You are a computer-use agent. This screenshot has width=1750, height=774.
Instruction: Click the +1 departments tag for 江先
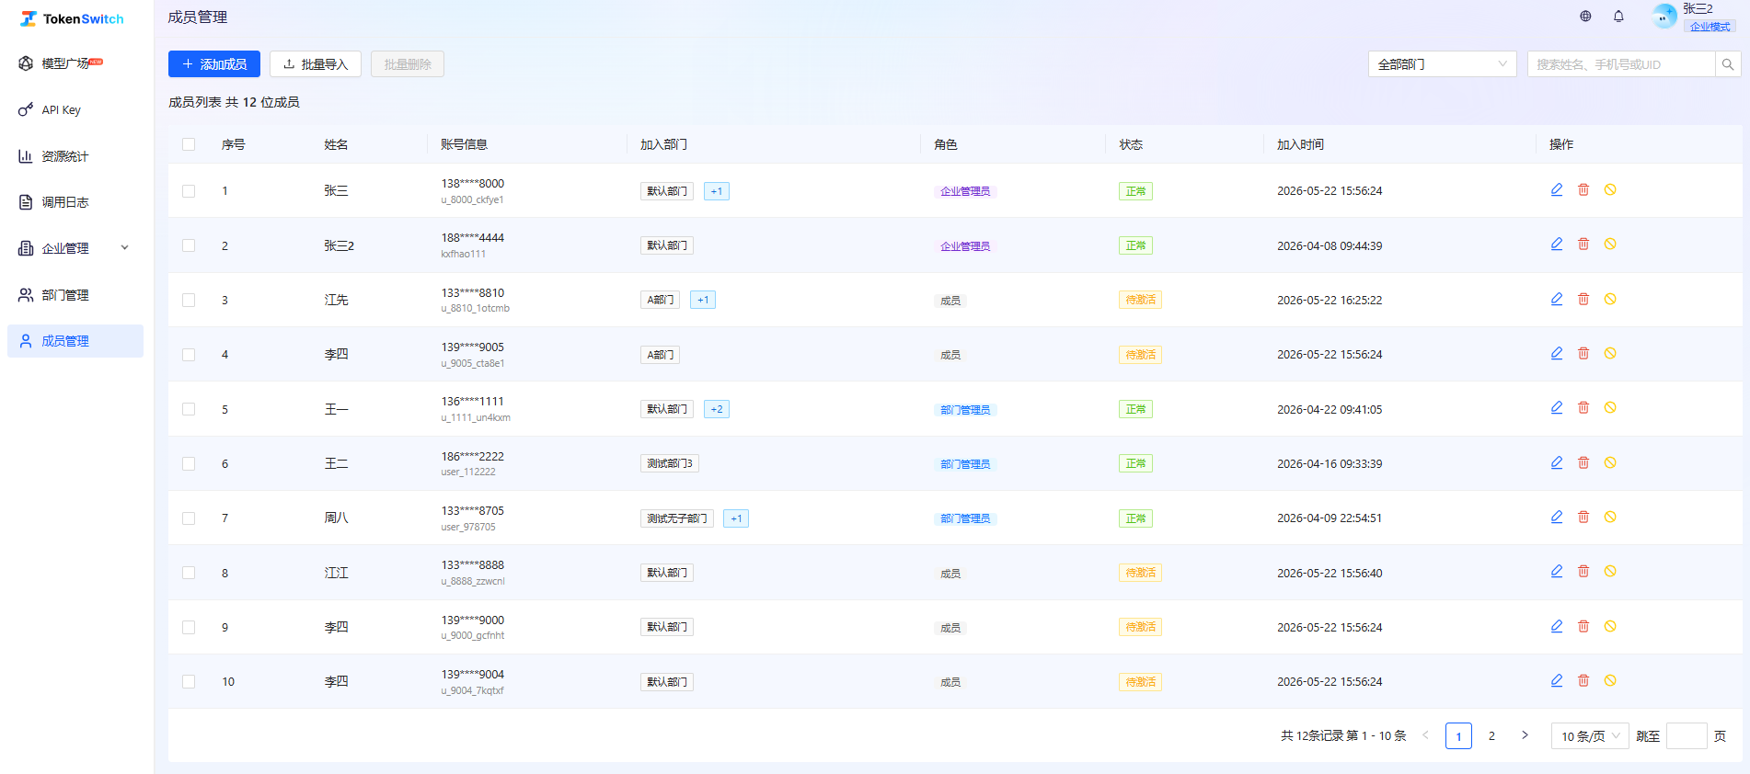click(x=703, y=300)
